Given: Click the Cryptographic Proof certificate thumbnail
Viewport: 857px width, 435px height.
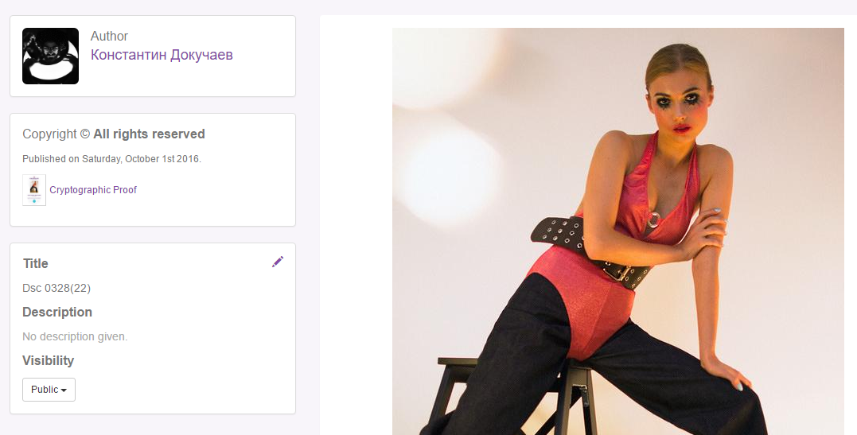Looking at the screenshot, I should click(34, 189).
